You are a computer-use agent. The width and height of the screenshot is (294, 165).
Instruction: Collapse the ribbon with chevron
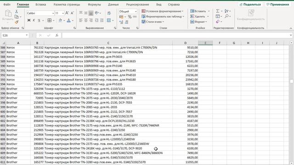coord(291,28)
